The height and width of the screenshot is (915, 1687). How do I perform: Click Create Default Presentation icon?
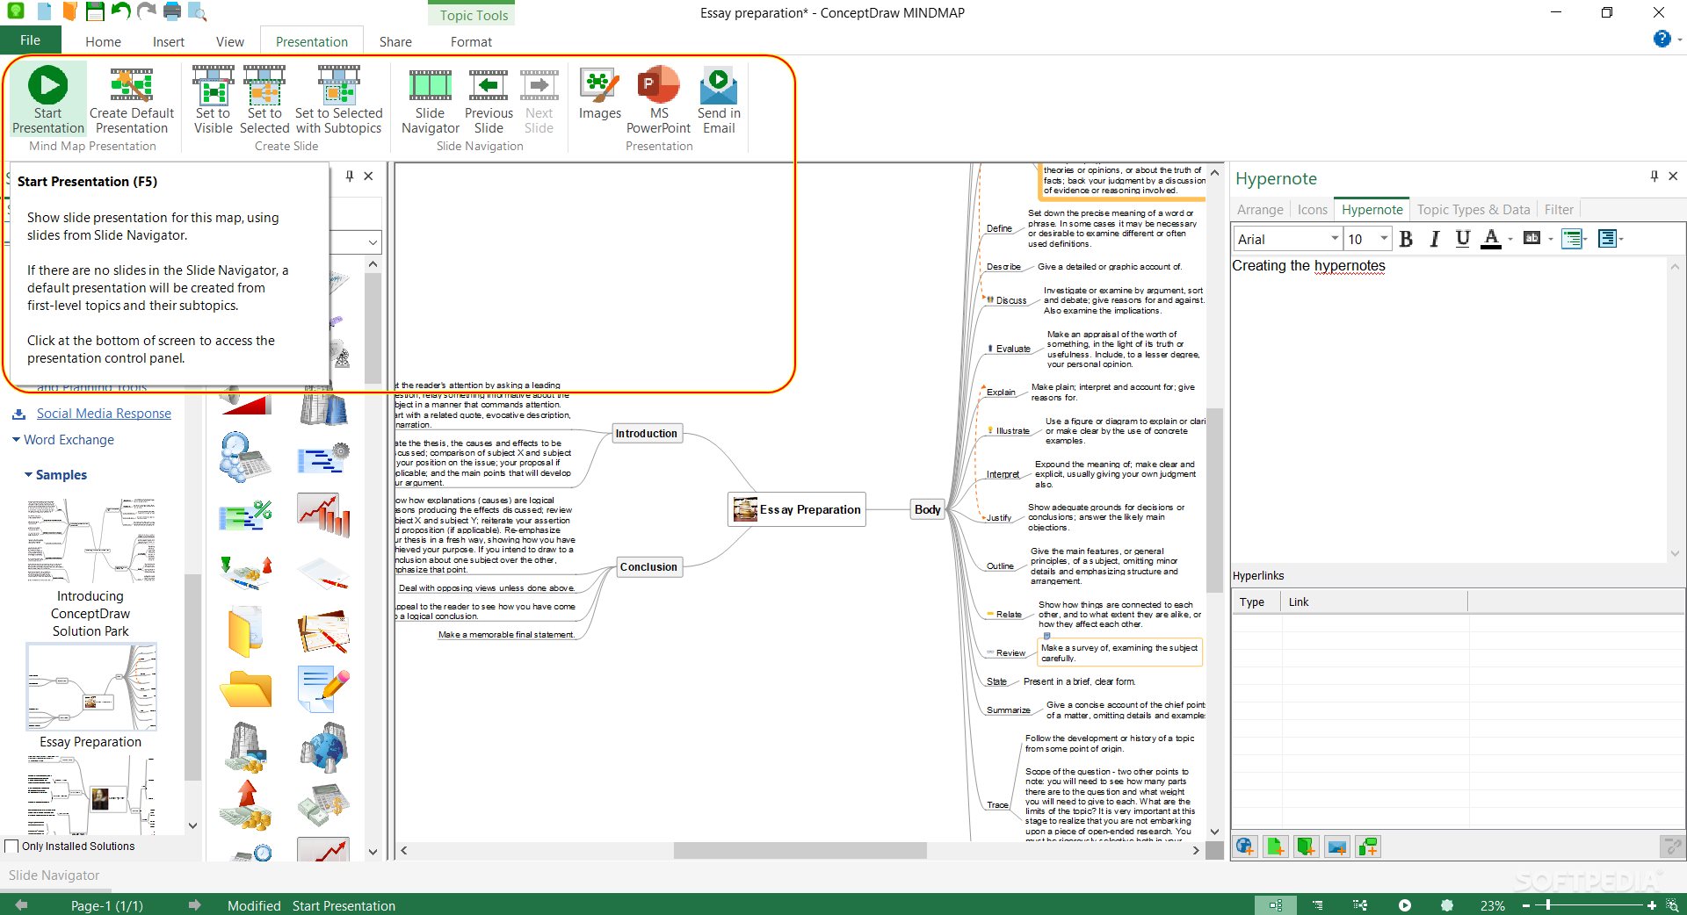click(132, 85)
